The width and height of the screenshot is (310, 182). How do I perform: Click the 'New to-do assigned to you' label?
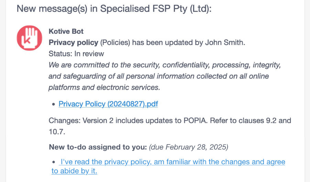point(98,147)
